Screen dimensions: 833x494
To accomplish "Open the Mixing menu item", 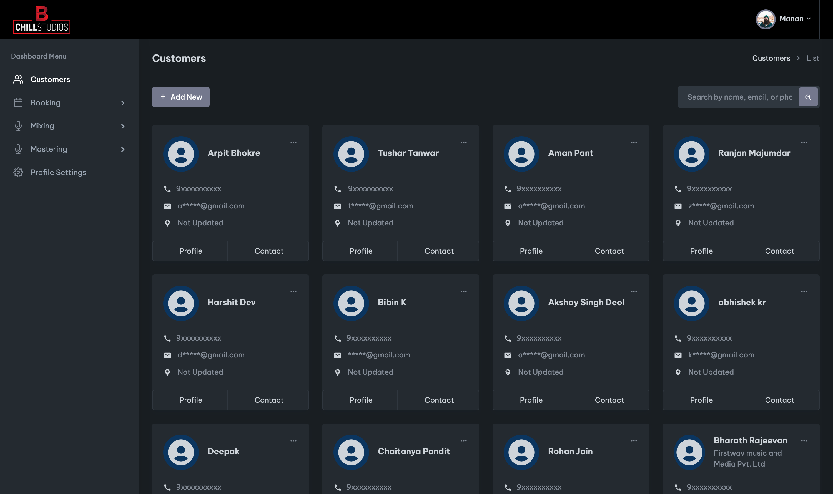I will 69,126.
